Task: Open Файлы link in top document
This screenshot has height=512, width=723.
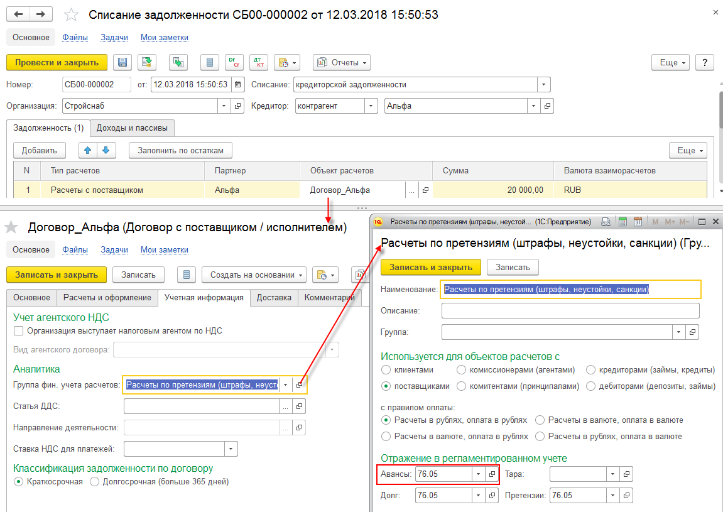Action: 75,37
